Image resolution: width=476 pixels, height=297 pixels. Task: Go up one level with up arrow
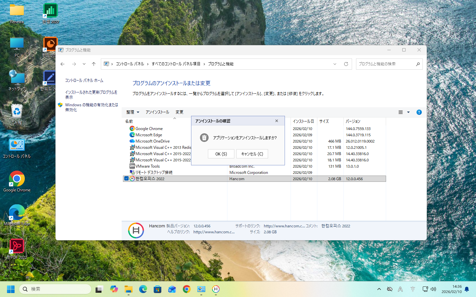pos(94,64)
